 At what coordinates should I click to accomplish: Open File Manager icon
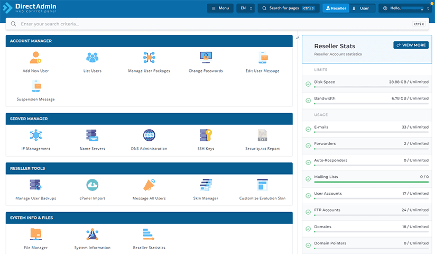point(36,234)
